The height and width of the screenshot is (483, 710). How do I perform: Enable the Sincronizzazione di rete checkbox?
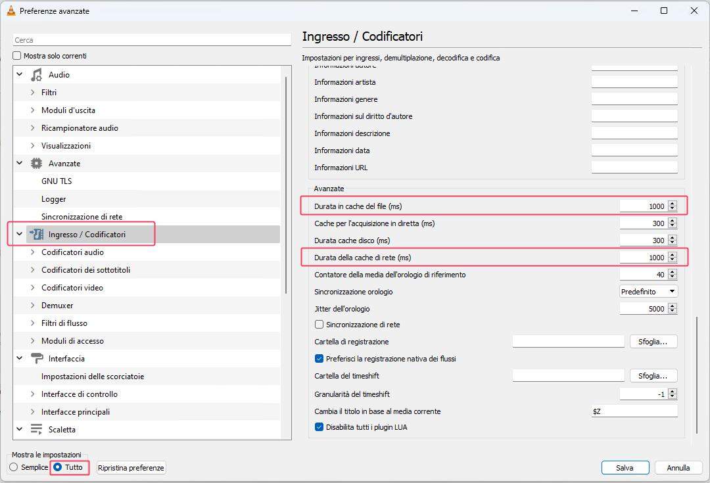coord(319,325)
